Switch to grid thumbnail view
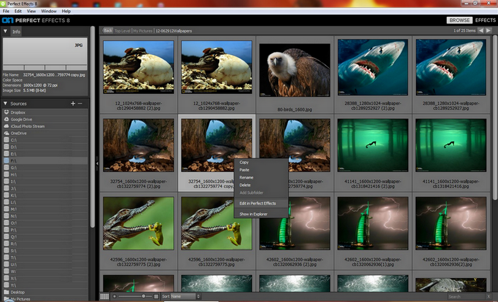The width and height of the screenshot is (498, 302). pyautogui.click(x=104, y=296)
